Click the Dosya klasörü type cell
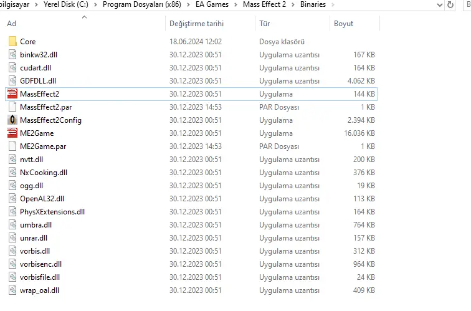 (x=282, y=42)
